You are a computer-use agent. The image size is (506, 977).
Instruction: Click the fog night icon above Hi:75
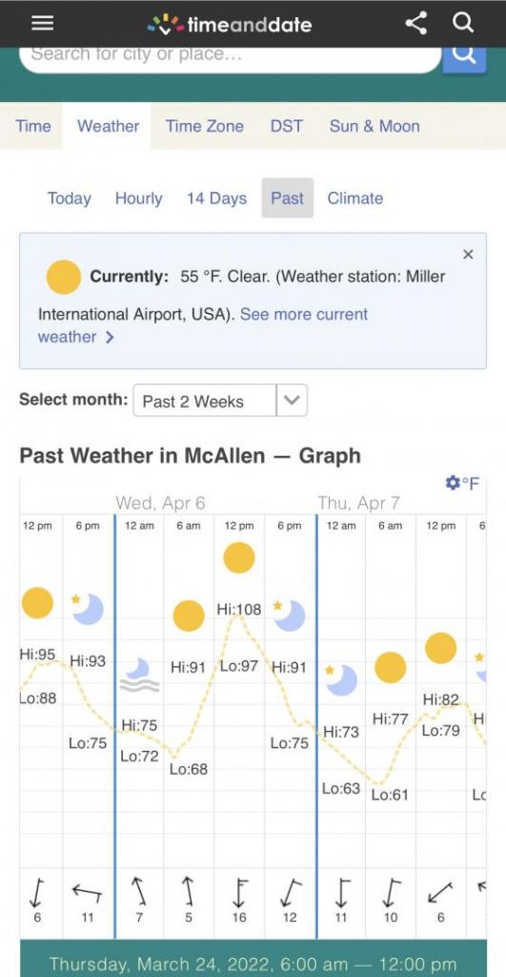pos(139,676)
